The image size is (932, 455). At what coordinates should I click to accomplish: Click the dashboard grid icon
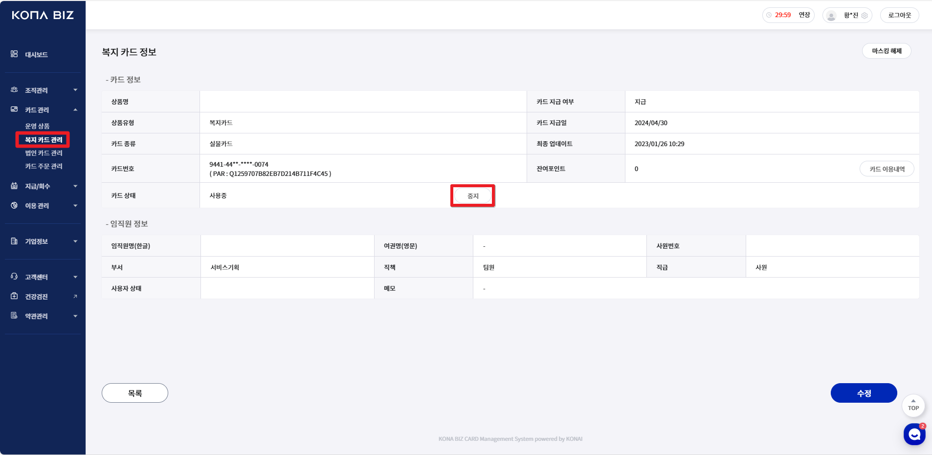click(14, 54)
